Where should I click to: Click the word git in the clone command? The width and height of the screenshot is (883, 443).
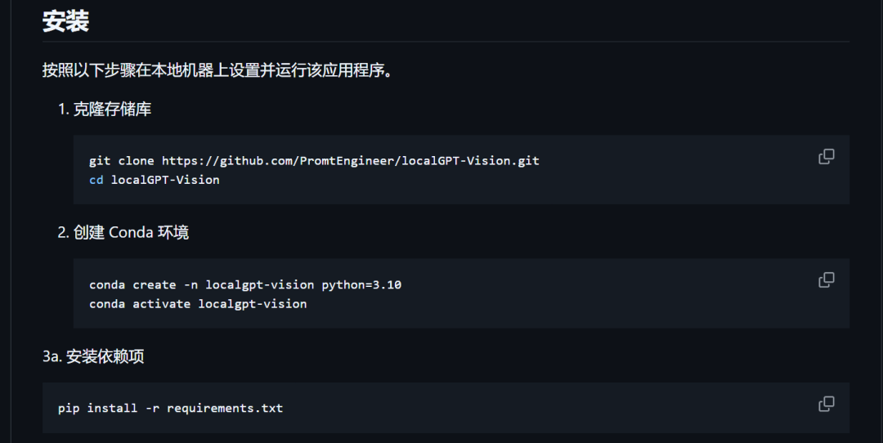click(100, 161)
